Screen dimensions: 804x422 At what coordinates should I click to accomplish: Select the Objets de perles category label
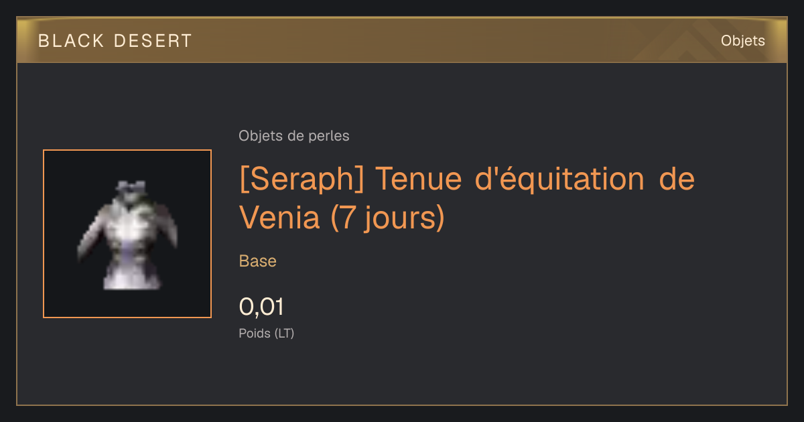coord(294,136)
